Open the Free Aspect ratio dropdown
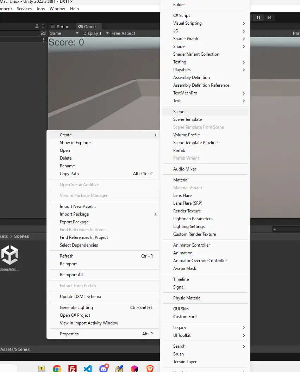300x372 pixels. pos(124,33)
